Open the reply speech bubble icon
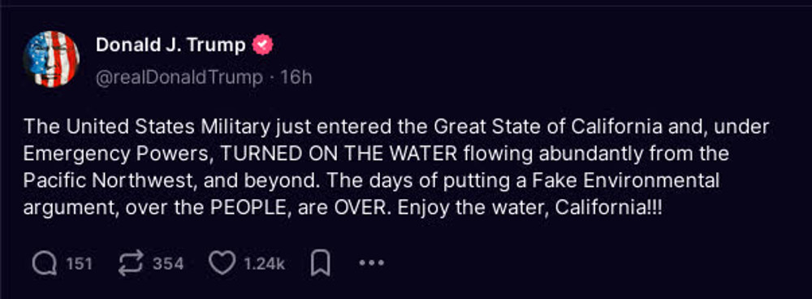The height and width of the screenshot is (299, 812). (x=45, y=264)
